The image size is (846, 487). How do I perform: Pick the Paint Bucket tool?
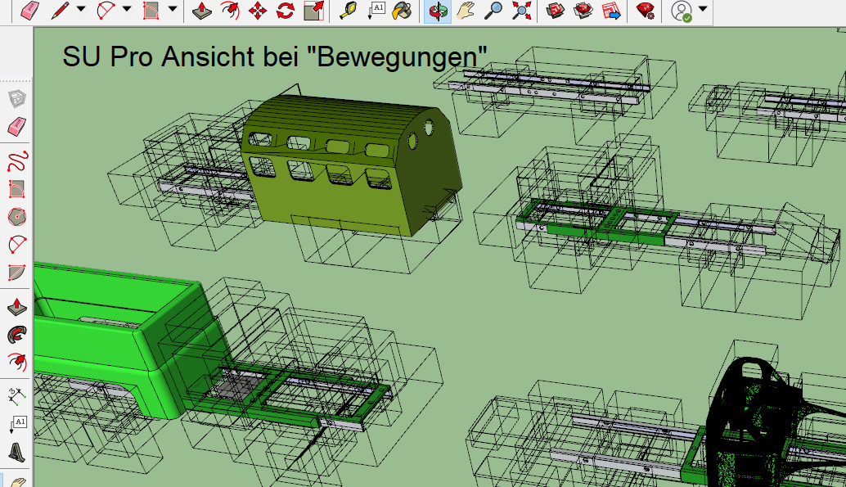(x=401, y=11)
